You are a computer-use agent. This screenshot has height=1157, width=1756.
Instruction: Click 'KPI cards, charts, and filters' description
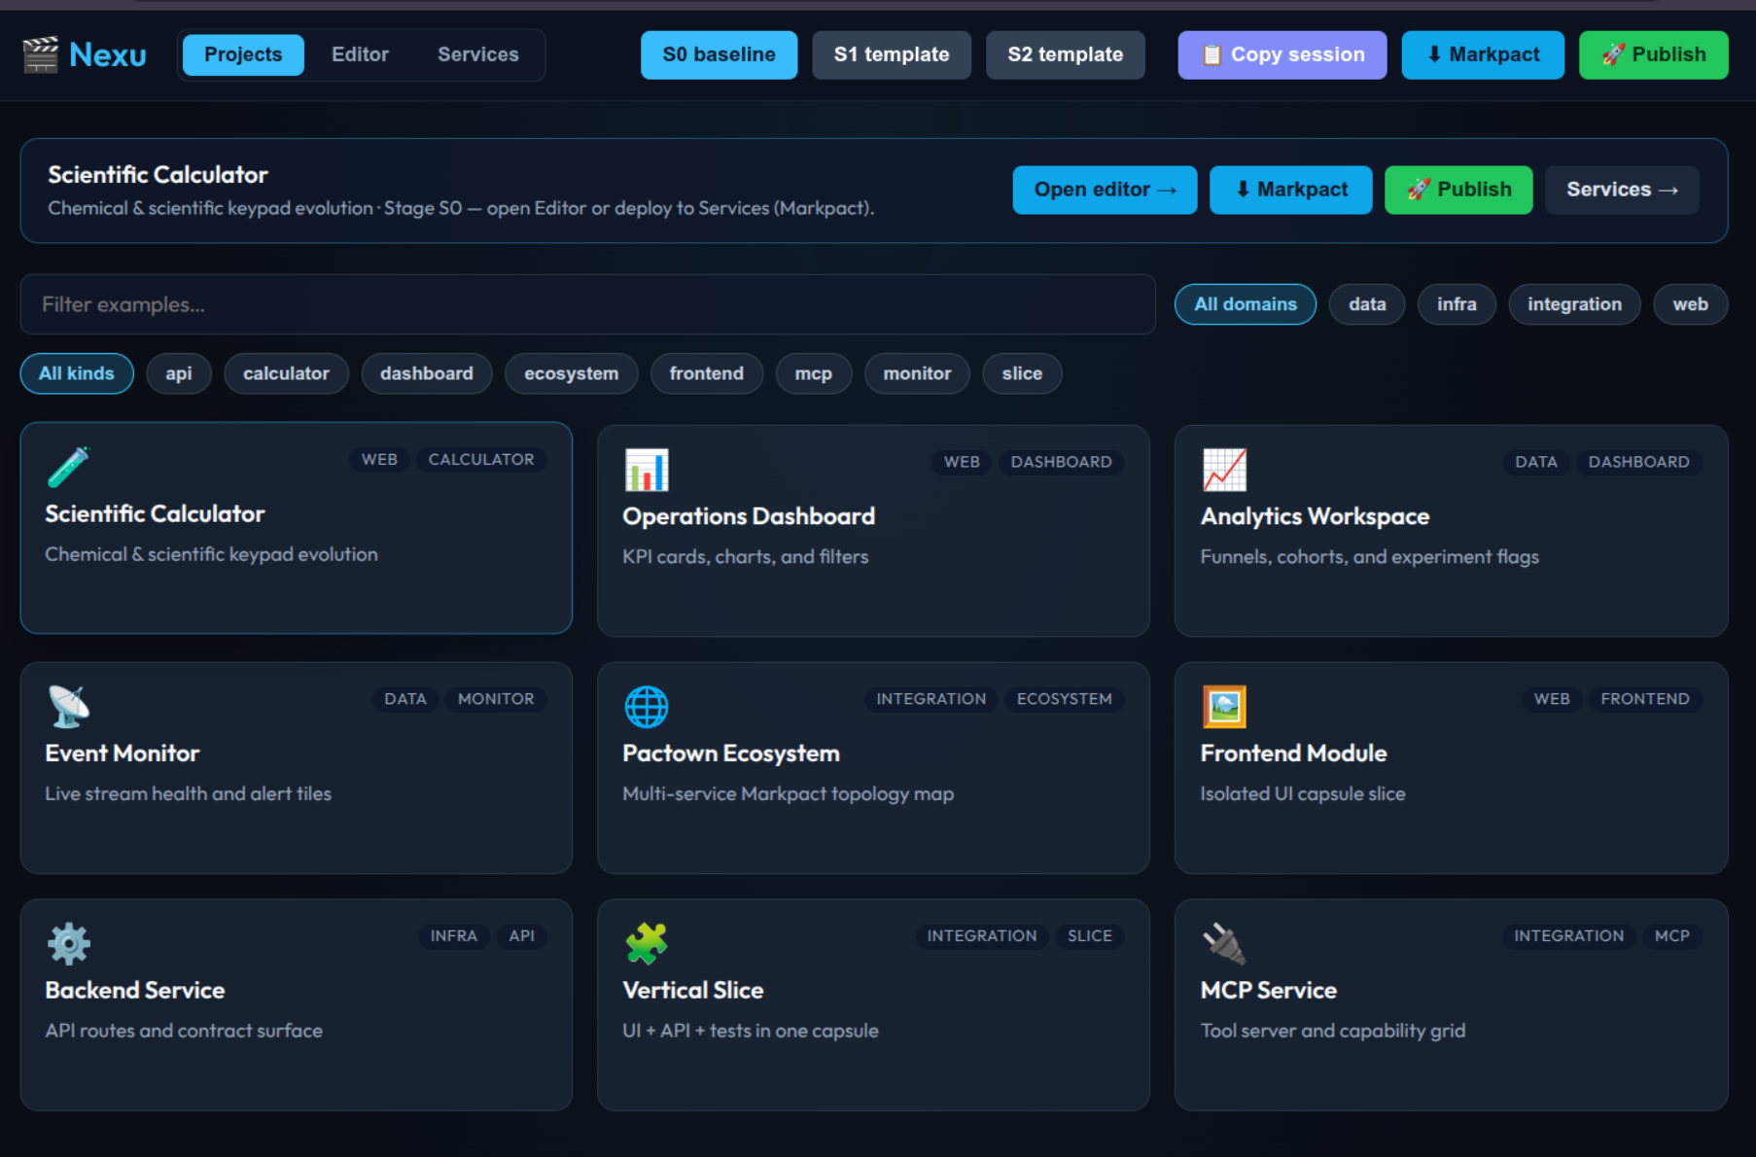tap(745, 557)
